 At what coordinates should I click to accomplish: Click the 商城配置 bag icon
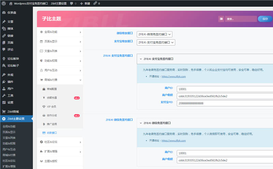click(x=44, y=89)
